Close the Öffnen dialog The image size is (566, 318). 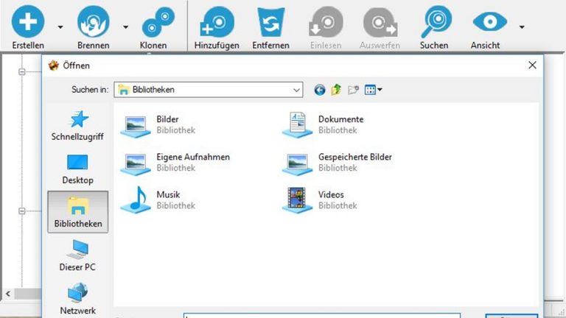tap(532, 66)
